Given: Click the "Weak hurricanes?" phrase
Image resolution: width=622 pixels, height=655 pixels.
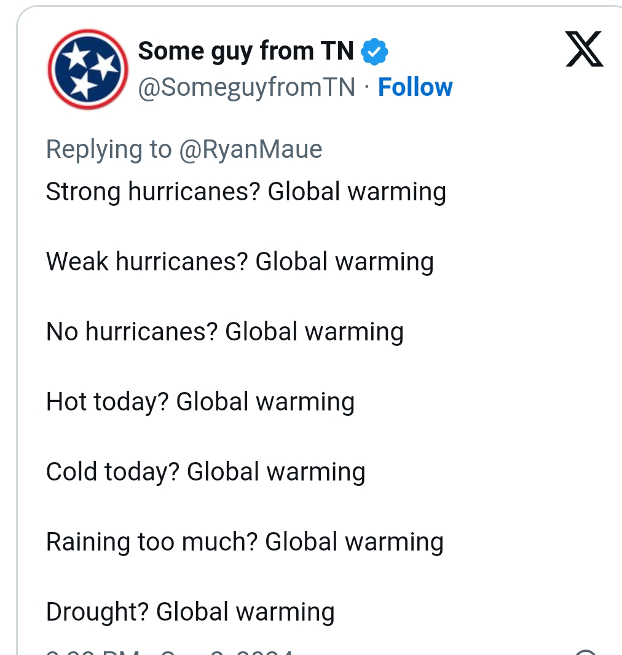Looking at the screenshot, I should (x=147, y=262).
